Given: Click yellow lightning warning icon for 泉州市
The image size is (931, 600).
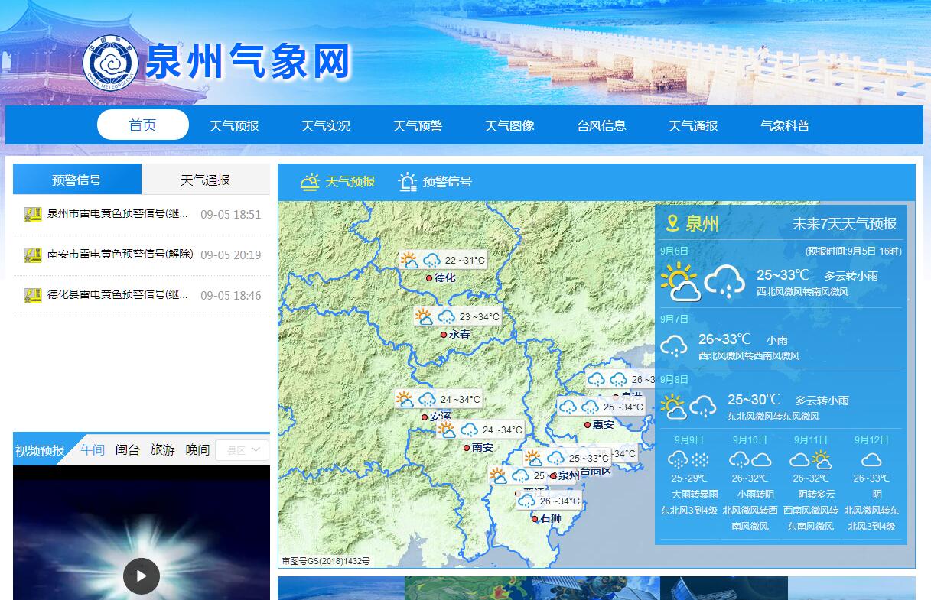Looking at the screenshot, I should 32,215.
